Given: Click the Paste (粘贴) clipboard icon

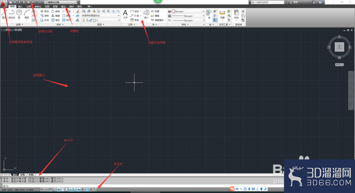Looking at the screenshot, I should tap(236, 14).
